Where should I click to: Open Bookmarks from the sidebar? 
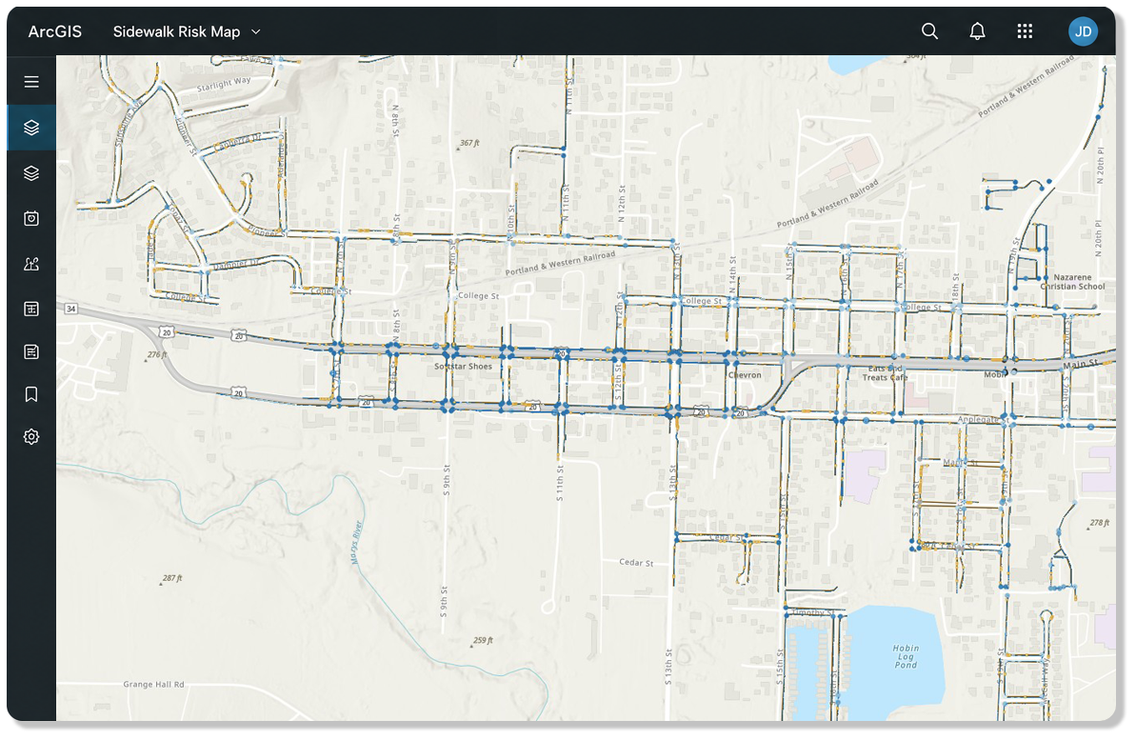(31, 394)
